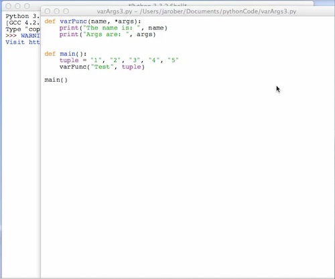Click the string "1" in tuple line

(96, 60)
